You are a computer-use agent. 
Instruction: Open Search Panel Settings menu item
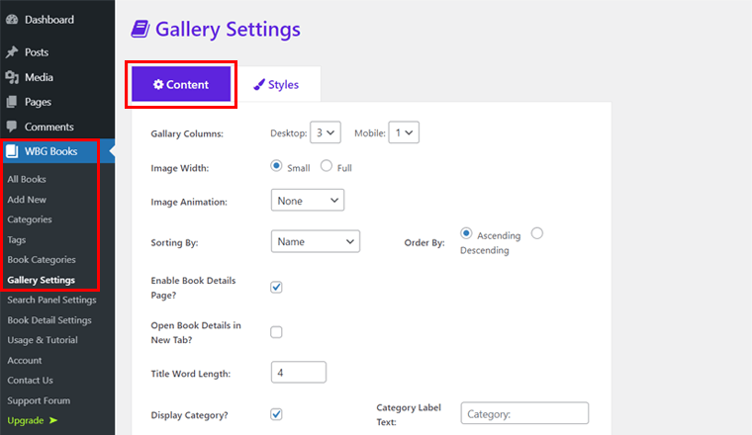tap(51, 300)
